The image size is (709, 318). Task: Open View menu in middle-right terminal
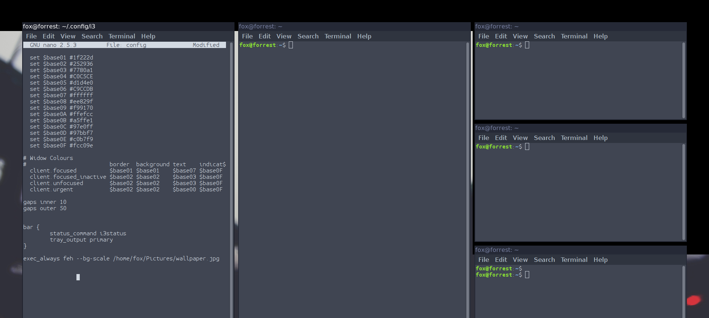(520, 138)
